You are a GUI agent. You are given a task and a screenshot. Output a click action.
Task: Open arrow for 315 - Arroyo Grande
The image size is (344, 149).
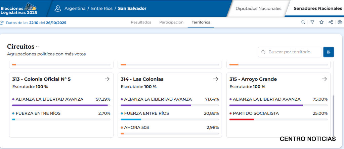(x=324, y=79)
